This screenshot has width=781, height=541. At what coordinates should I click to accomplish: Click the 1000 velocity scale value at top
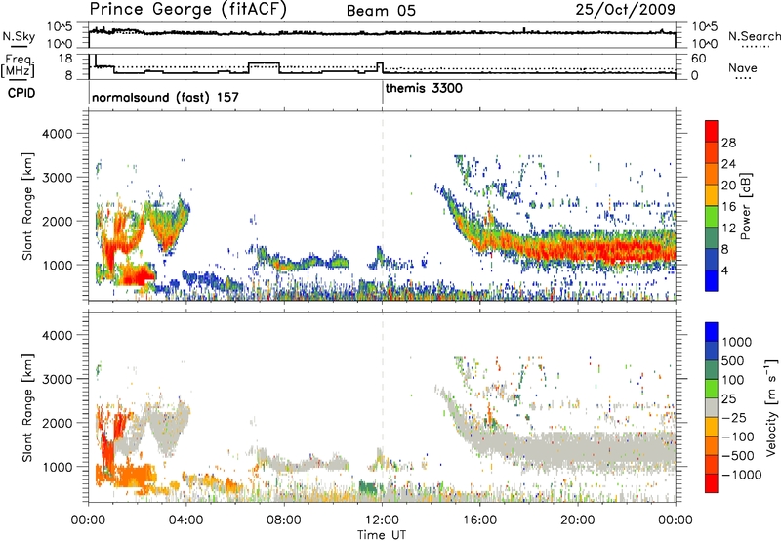point(737,342)
